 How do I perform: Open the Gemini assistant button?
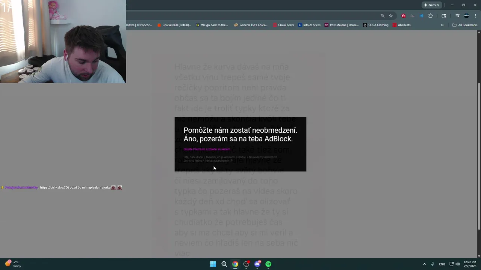[431, 5]
